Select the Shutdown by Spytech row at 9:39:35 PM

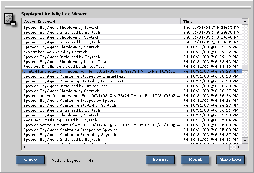132,28
